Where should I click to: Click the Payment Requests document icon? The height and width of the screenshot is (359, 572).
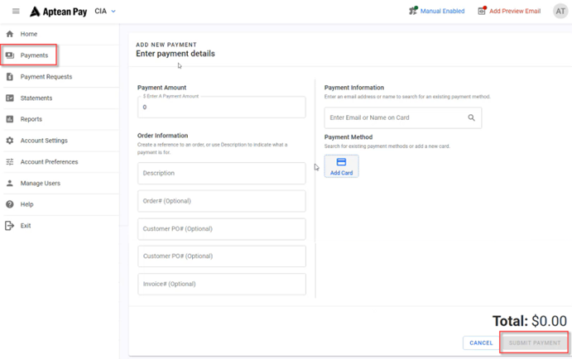coord(10,77)
